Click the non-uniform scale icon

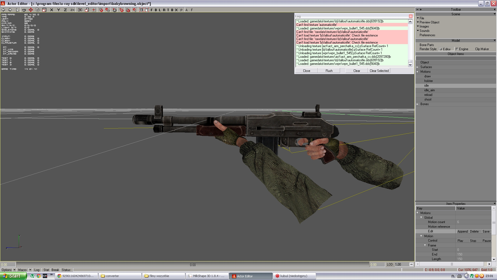point(87,10)
